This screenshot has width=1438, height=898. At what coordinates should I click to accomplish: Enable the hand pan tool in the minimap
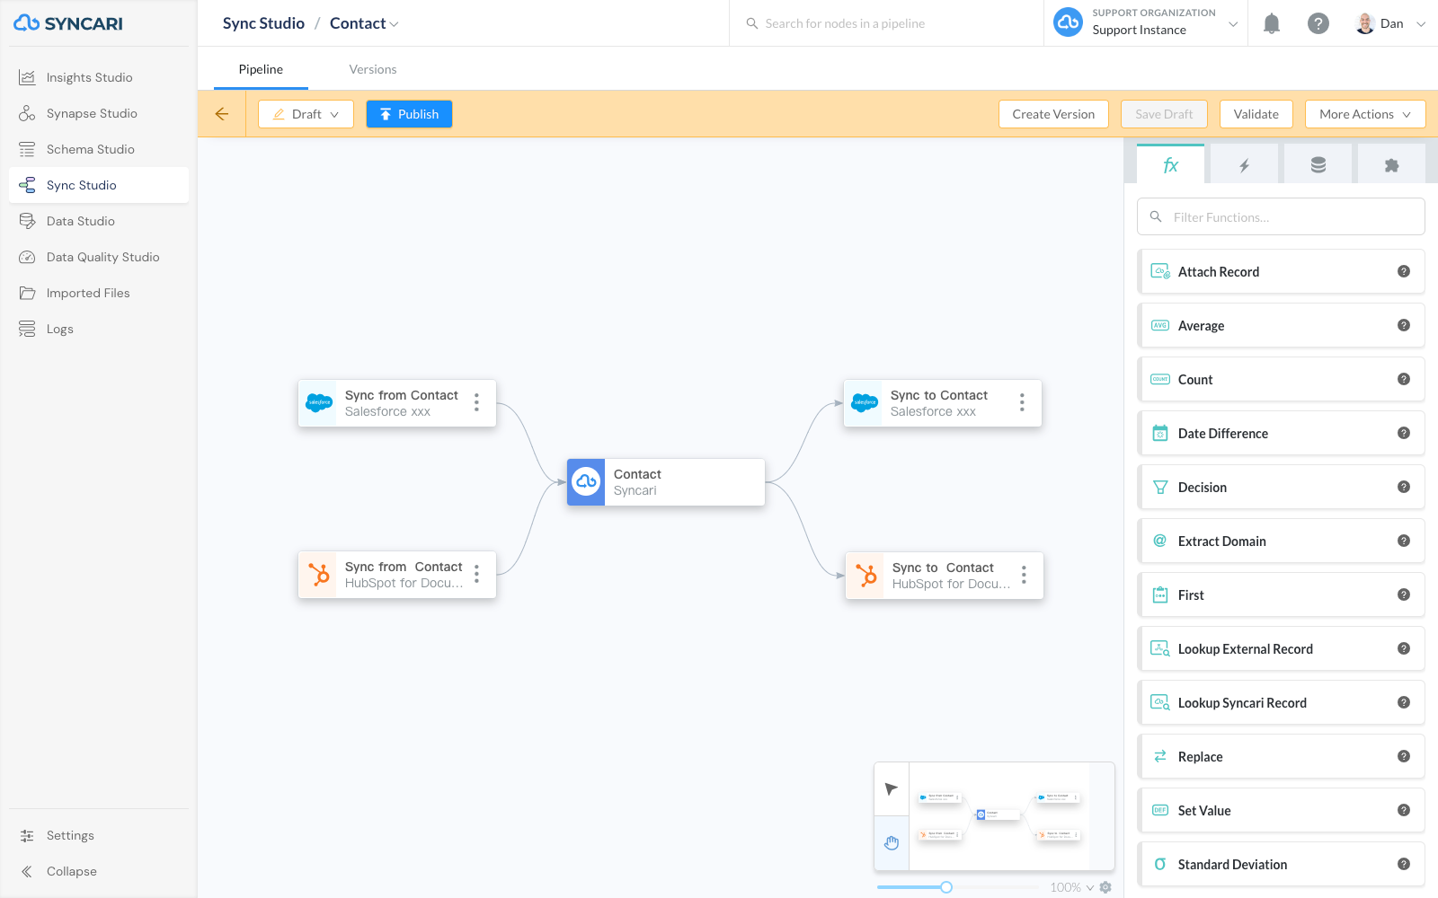pyautogui.click(x=892, y=843)
